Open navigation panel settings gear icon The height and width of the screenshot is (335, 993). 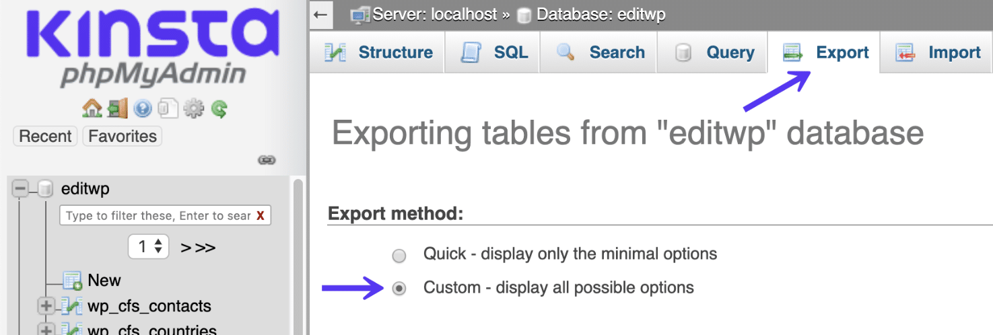[x=193, y=108]
